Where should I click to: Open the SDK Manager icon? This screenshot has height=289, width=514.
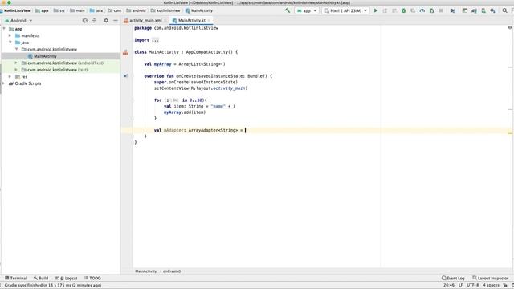[x=492, y=10]
